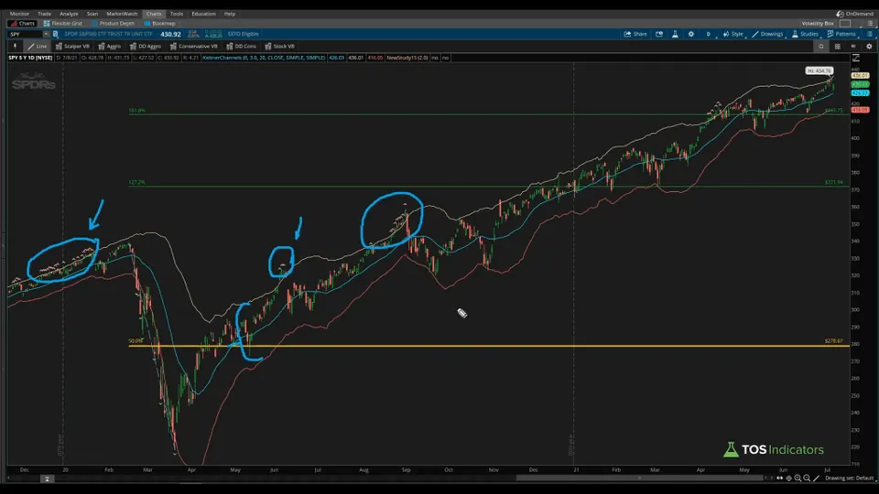
Task: Click the red 416.05 price axis label
Action: 860,110
